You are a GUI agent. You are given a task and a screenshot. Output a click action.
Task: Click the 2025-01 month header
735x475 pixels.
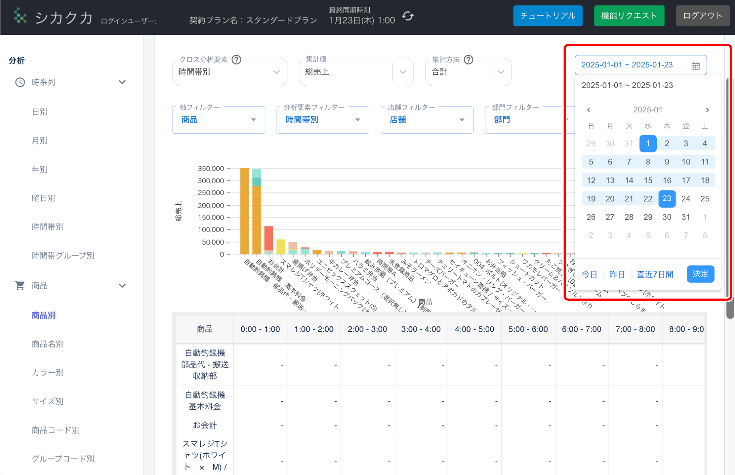(648, 110)
